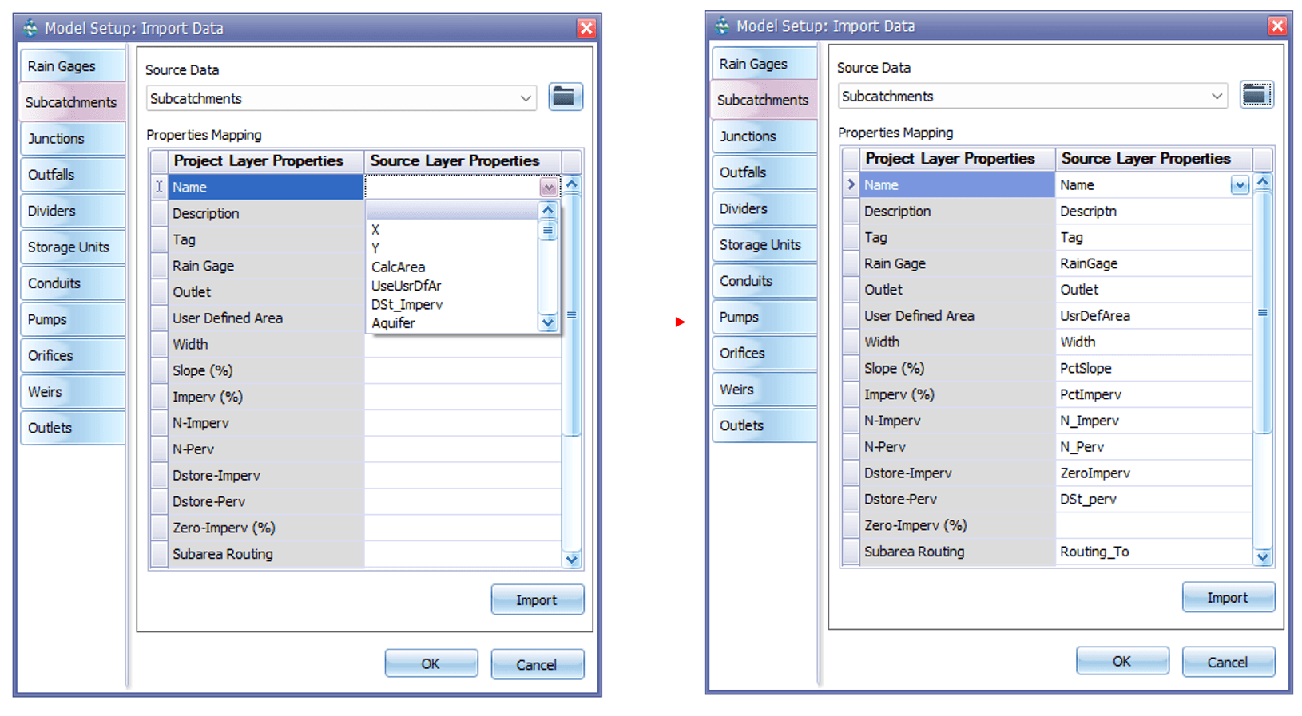Choose Y from the dropdown list
The image size is (1302, 716).
(x=453, y=248)
